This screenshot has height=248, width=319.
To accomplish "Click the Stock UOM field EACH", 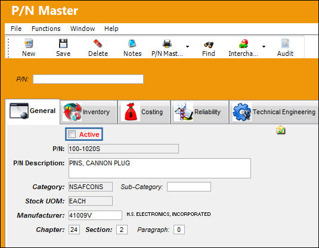I will point(91,201).
